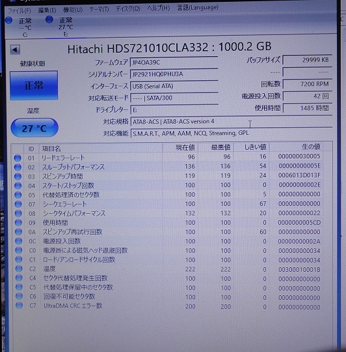The image size is (346, 352).
Task: Click the power on count value 42 回
Action: (307, 96)
